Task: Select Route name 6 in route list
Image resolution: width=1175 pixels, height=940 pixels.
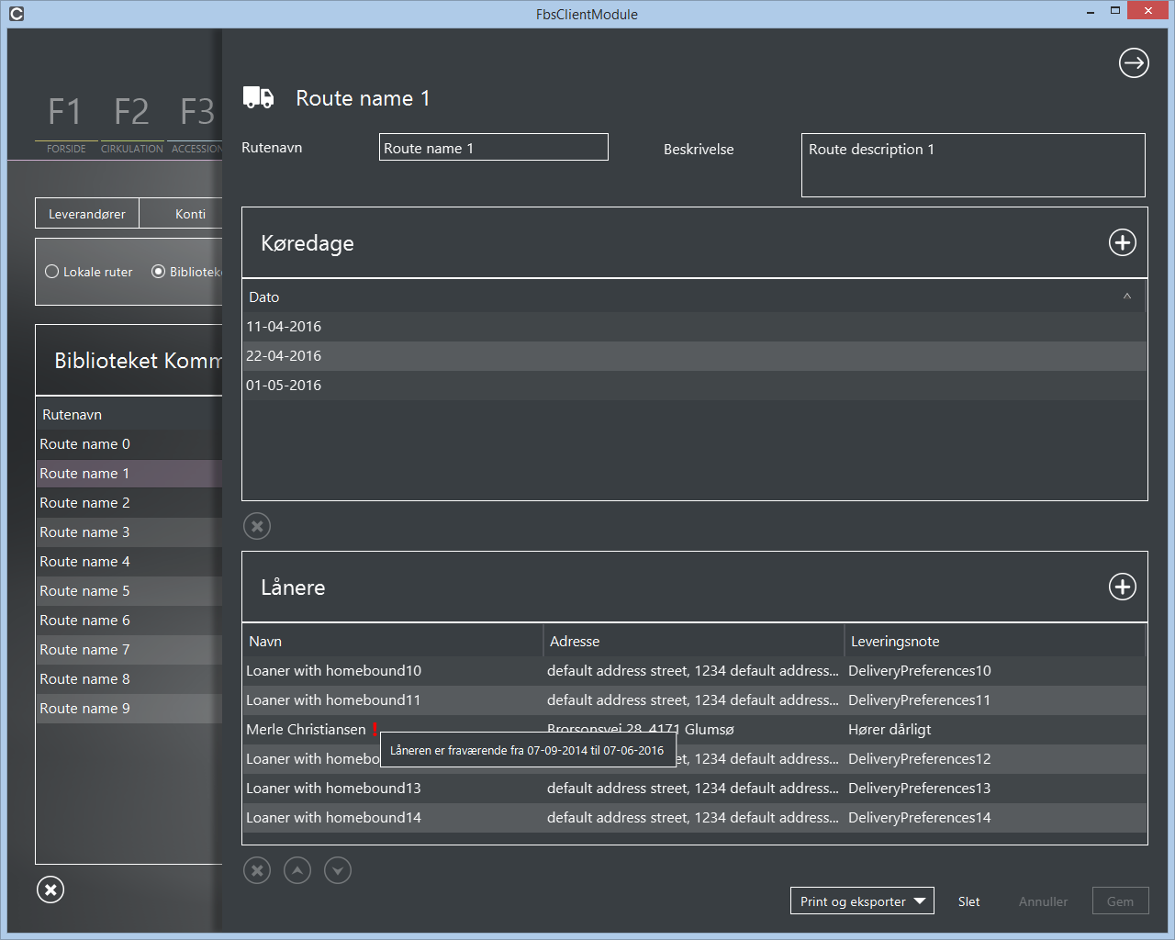Action: [129, 620]
